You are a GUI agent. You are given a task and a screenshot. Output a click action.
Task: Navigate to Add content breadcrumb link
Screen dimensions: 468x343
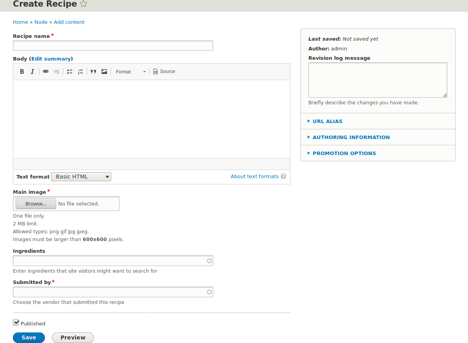(x=69, y=22)
